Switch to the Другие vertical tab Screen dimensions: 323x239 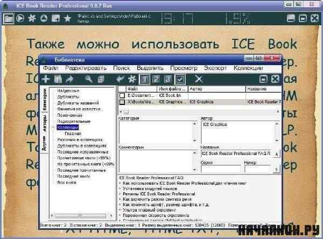(44, 143)
